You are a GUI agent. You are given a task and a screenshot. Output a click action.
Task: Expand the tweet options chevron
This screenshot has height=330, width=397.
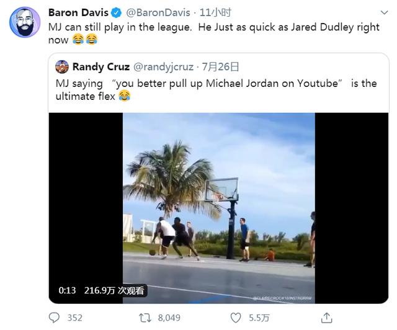(x=385, y=12)
